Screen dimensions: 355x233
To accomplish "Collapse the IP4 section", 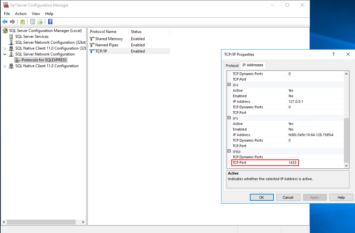I will (229, 85).
